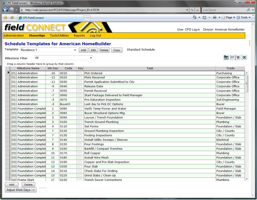Click the grid scrollbar down arrow

coord(246,179)
